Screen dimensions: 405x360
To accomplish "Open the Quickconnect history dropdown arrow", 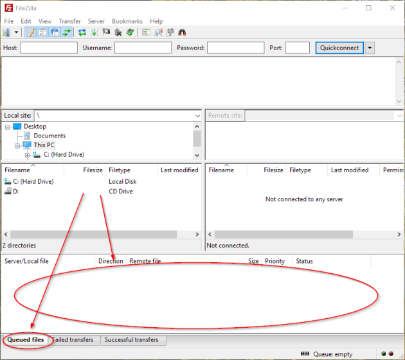I will pyautogui.click(x=370, y=48).
